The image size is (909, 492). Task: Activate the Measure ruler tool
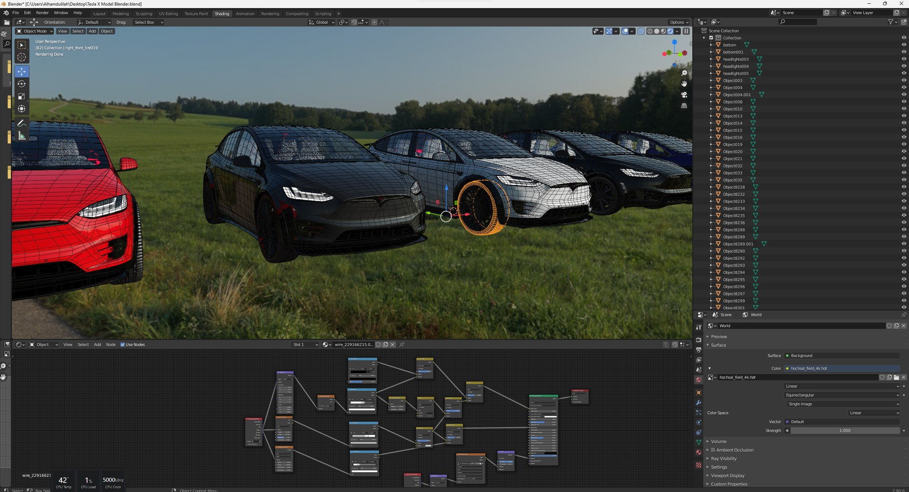(x=22, y=136)
